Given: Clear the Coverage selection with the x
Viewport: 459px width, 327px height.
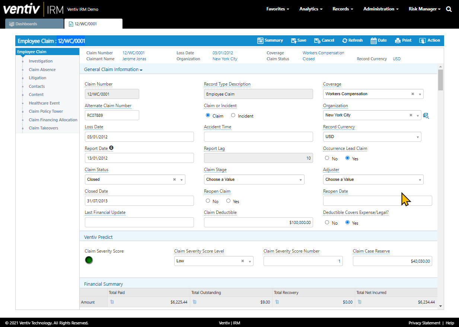Looking at the screenshot, I should point(412,94).
